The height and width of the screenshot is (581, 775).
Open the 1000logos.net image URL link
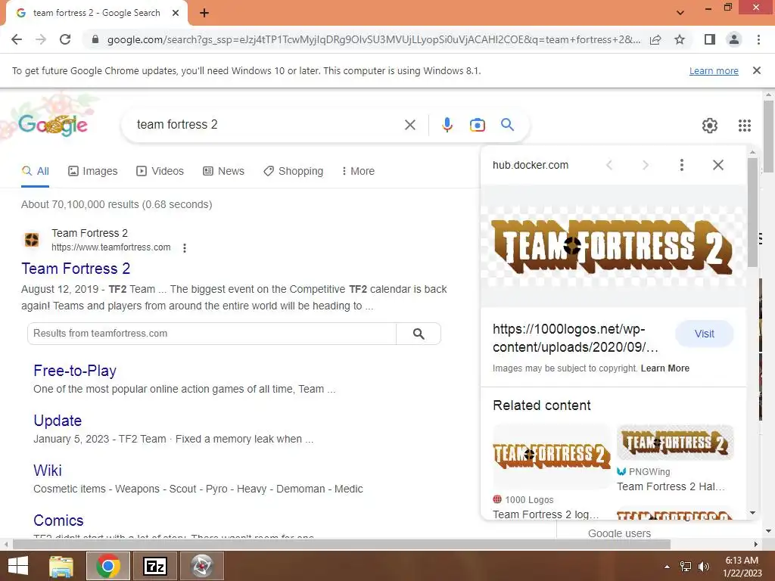click(x=575, y=338)
